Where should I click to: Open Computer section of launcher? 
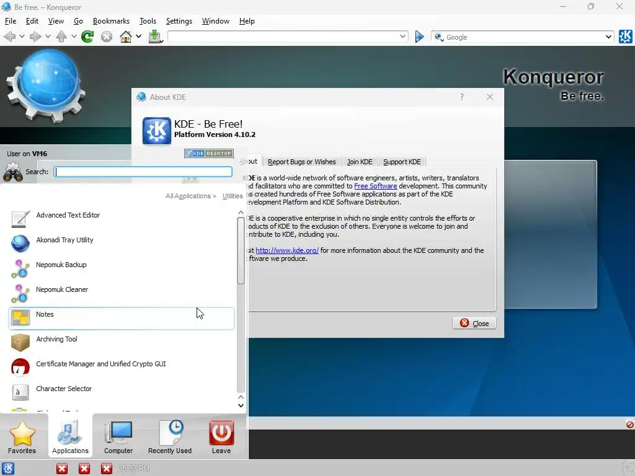click(118, 436)
